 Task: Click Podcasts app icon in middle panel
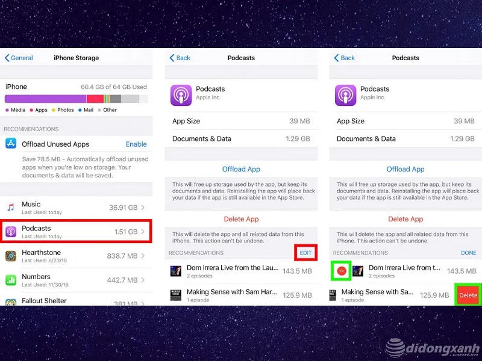(181, 95)
